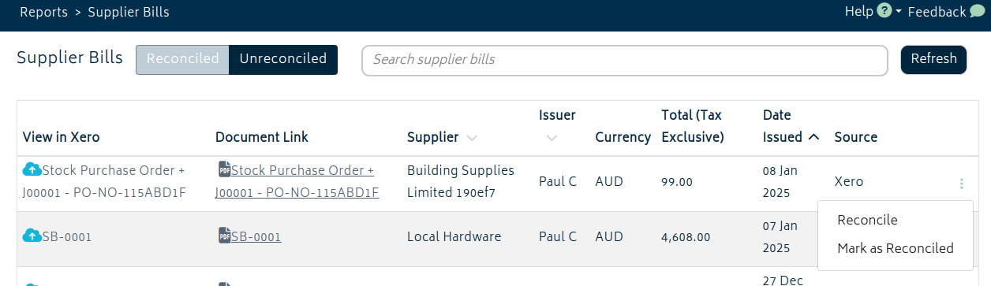The image size is (991, 286).
Task: Click Supplier Bills in the breadcrumb
Action: 129,13
